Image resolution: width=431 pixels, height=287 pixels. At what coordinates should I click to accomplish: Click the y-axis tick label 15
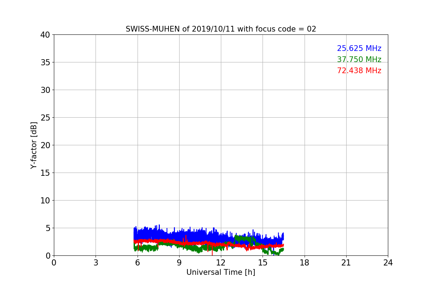(x=45, y=173)
